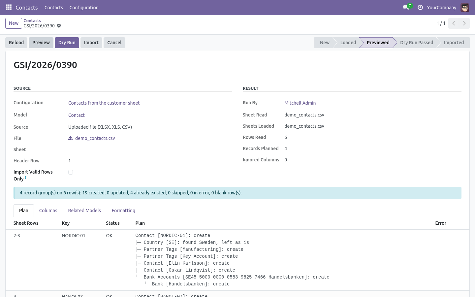Open the activities clock icon
This screenshot has width=475, height=297.
420,7
